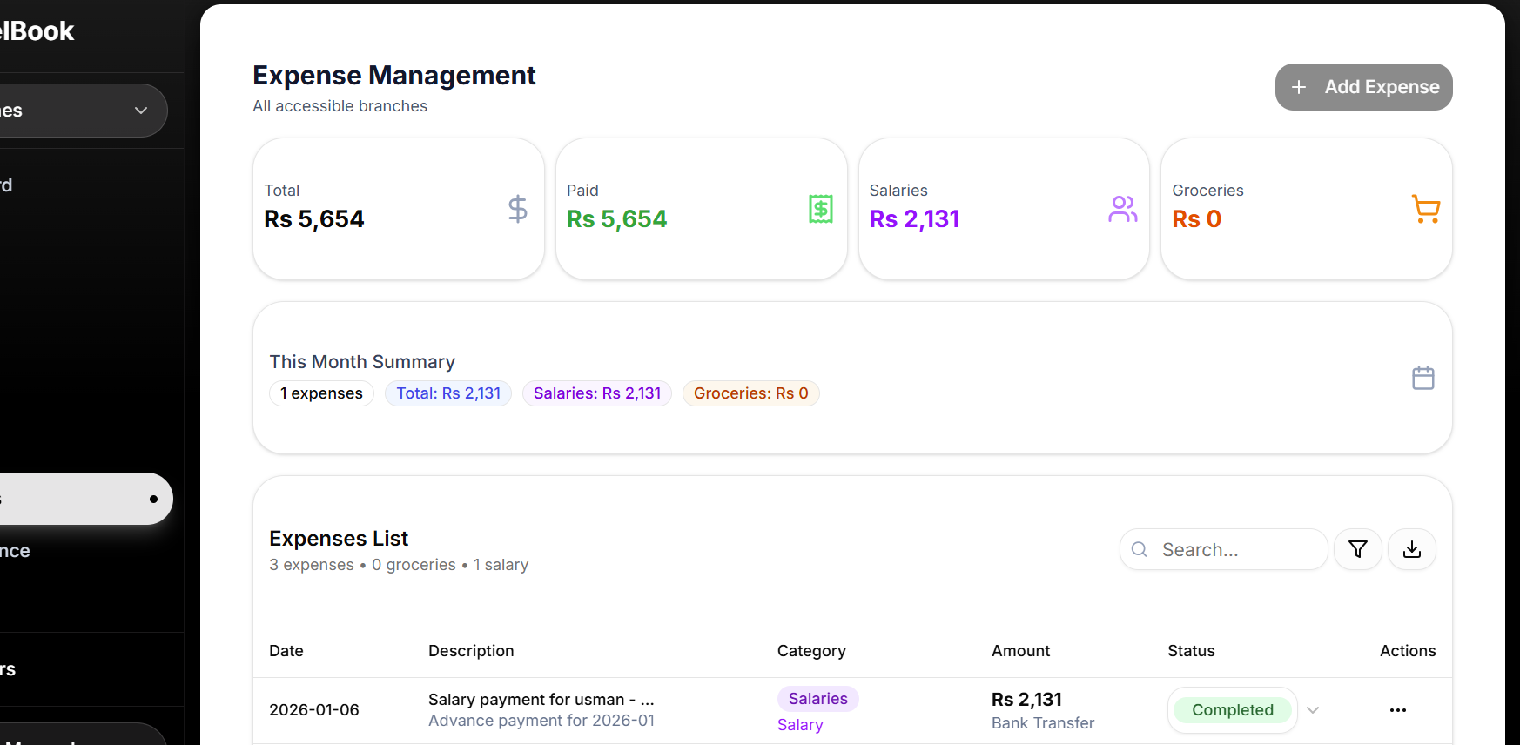
Task: Click the purple Salaries category badge
Action: click(x=817, y=699)
